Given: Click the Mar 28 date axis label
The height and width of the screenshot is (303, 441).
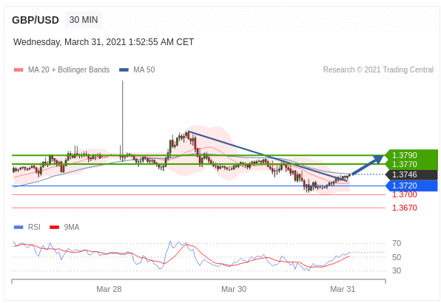Looking at the screenshot, I should [x=109, y=289].
